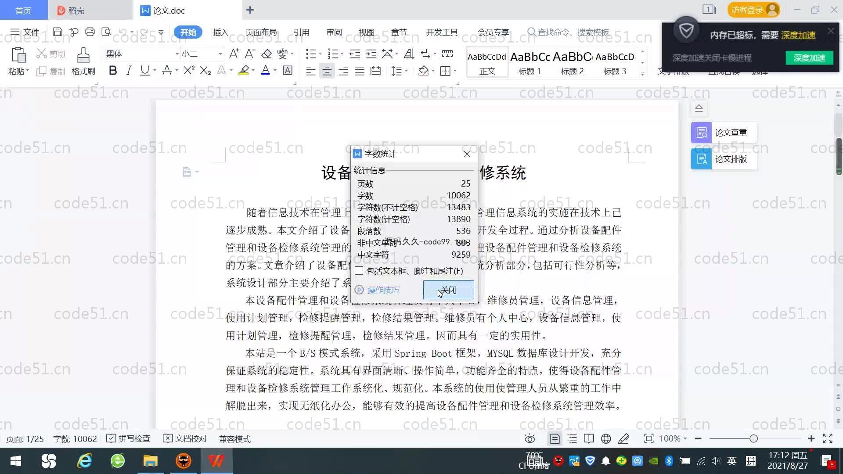
Task: Apply underline to text
Action: (144, 71)
